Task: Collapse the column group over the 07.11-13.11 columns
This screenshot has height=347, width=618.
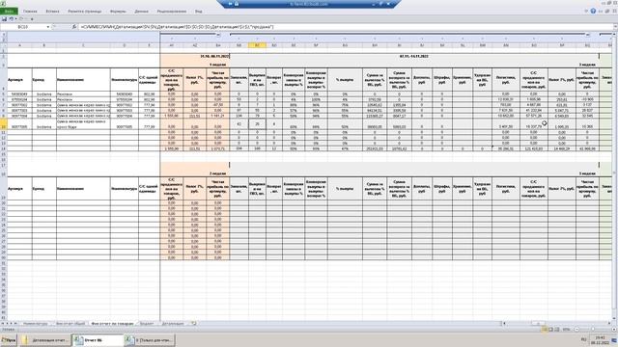Action: coord(587,35)
